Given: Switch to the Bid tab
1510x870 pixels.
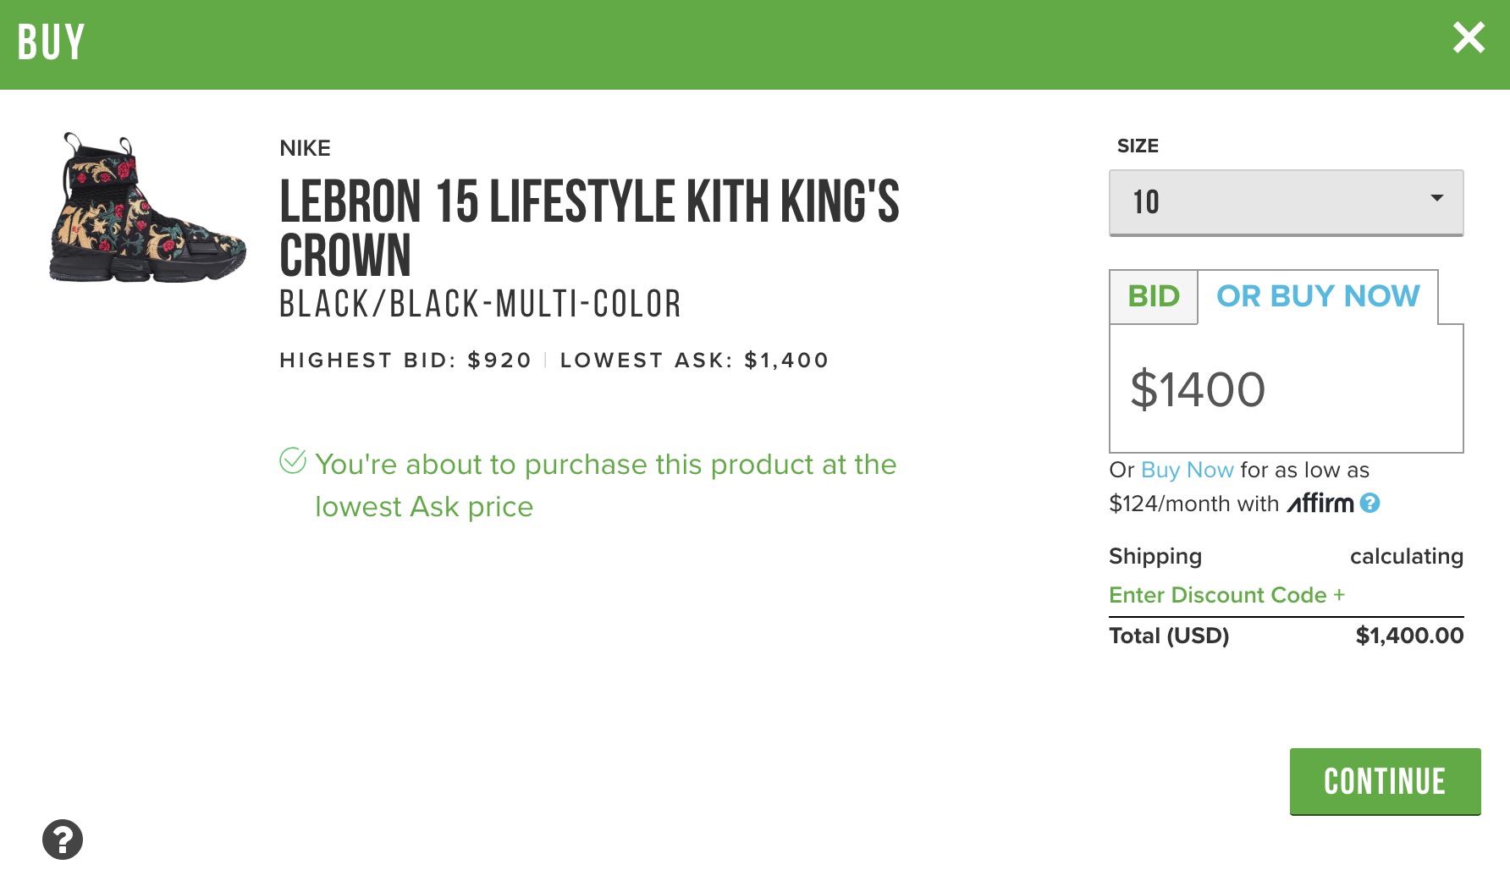Looking at the screenshot, I should (1153, 297).
